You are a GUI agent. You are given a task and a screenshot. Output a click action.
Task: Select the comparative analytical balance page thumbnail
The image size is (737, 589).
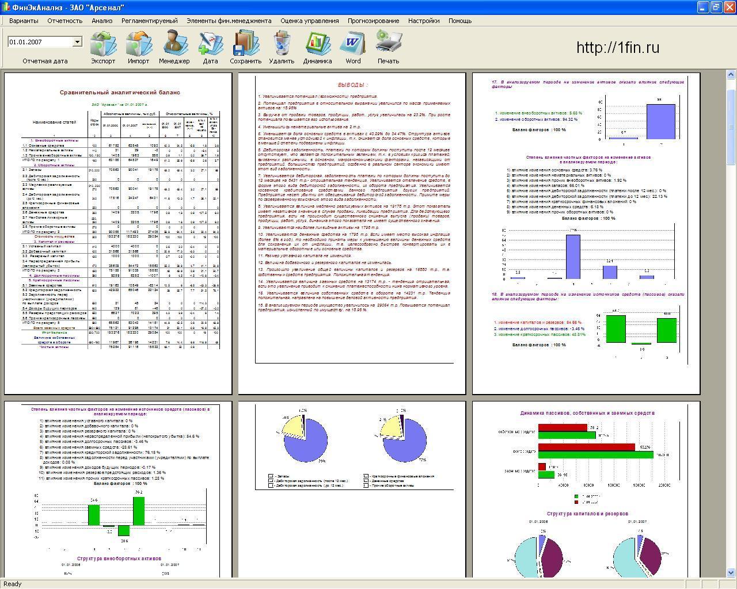click(118, 233)
